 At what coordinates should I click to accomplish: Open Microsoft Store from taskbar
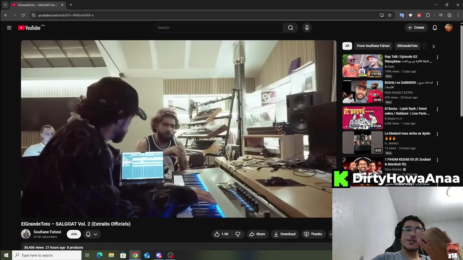[123, 255]
